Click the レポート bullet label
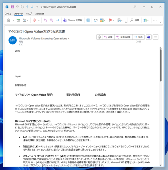Viewport: 168px width, 170px height. pyautogui.click(x=27, y=137)
